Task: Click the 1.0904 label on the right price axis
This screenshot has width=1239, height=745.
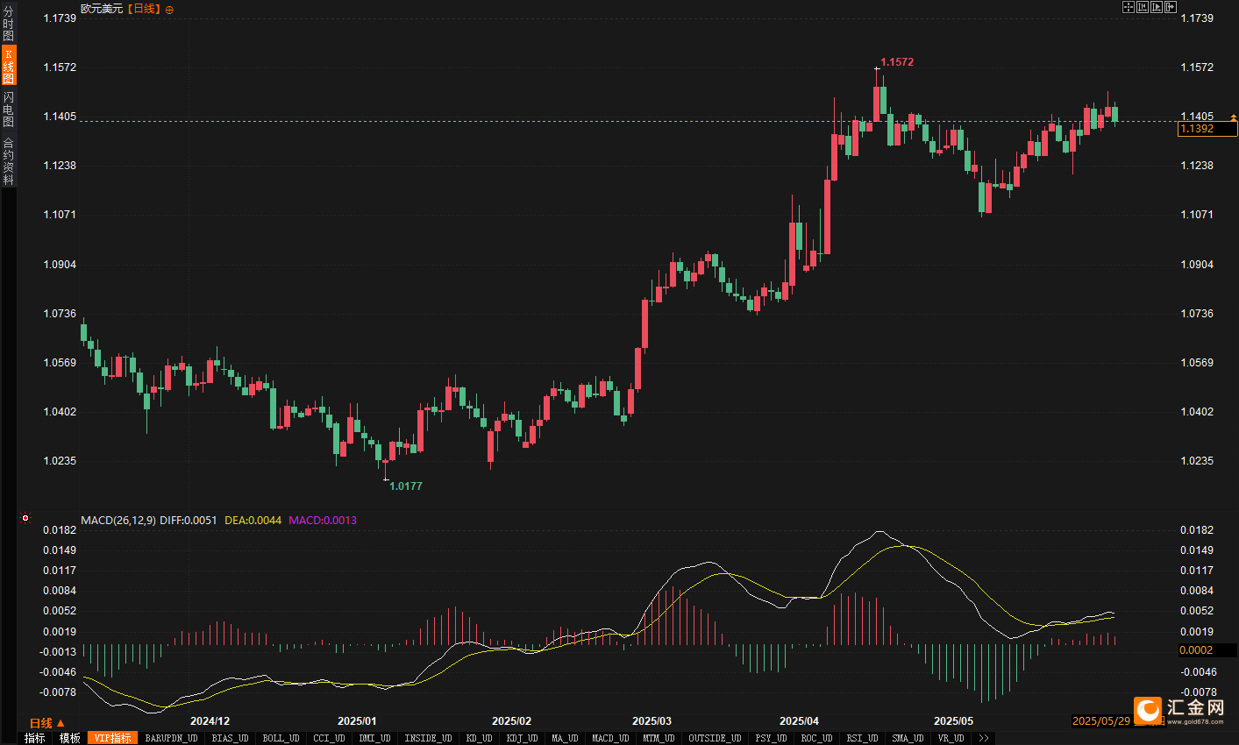Action: coord(1197,265)
